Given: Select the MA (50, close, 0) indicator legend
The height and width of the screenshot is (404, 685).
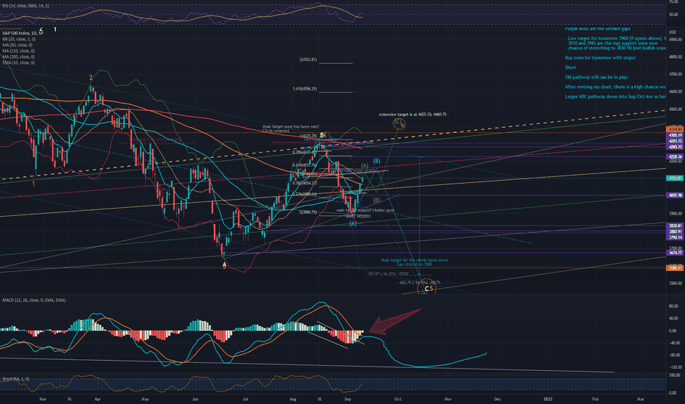Looking at the screenshot, I should tap(18, 45).
